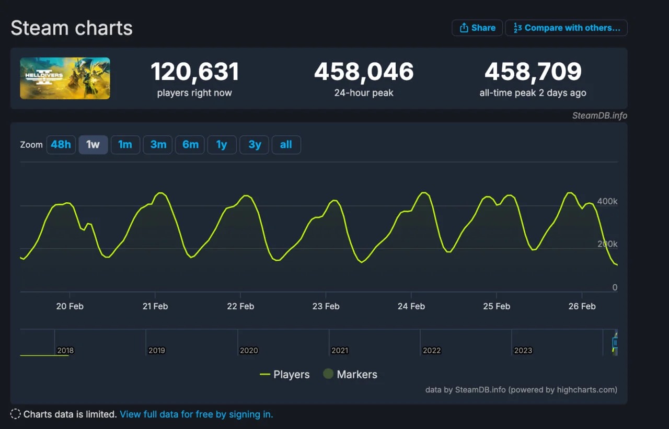This screenshot has width=669, height=429.
Task: Select the 3y zoom range
Action: coord(254,145)
